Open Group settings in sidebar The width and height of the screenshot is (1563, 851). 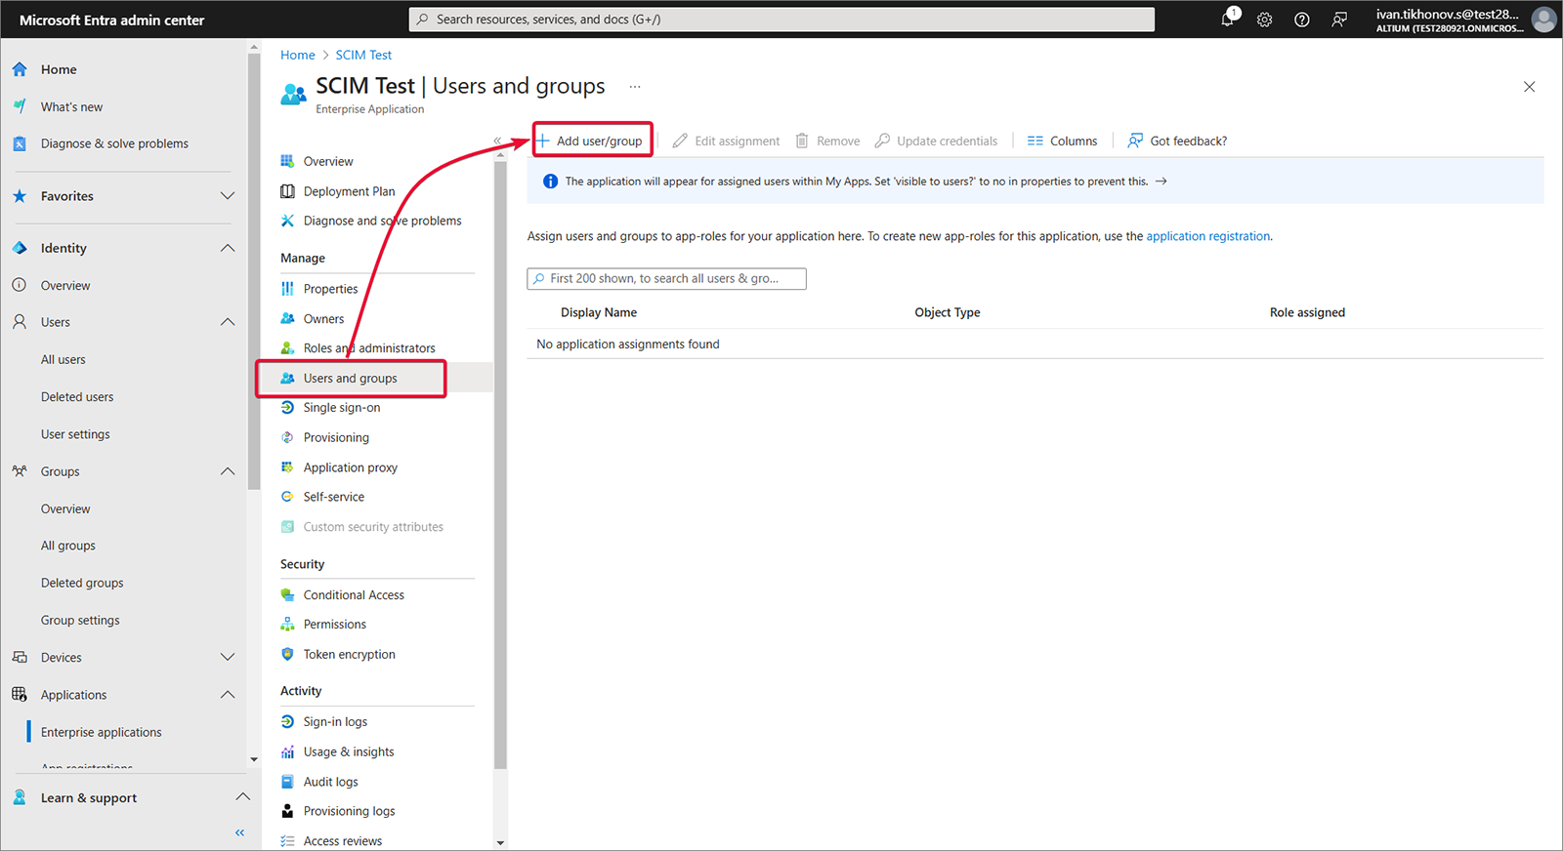click(x=80, y=620)
